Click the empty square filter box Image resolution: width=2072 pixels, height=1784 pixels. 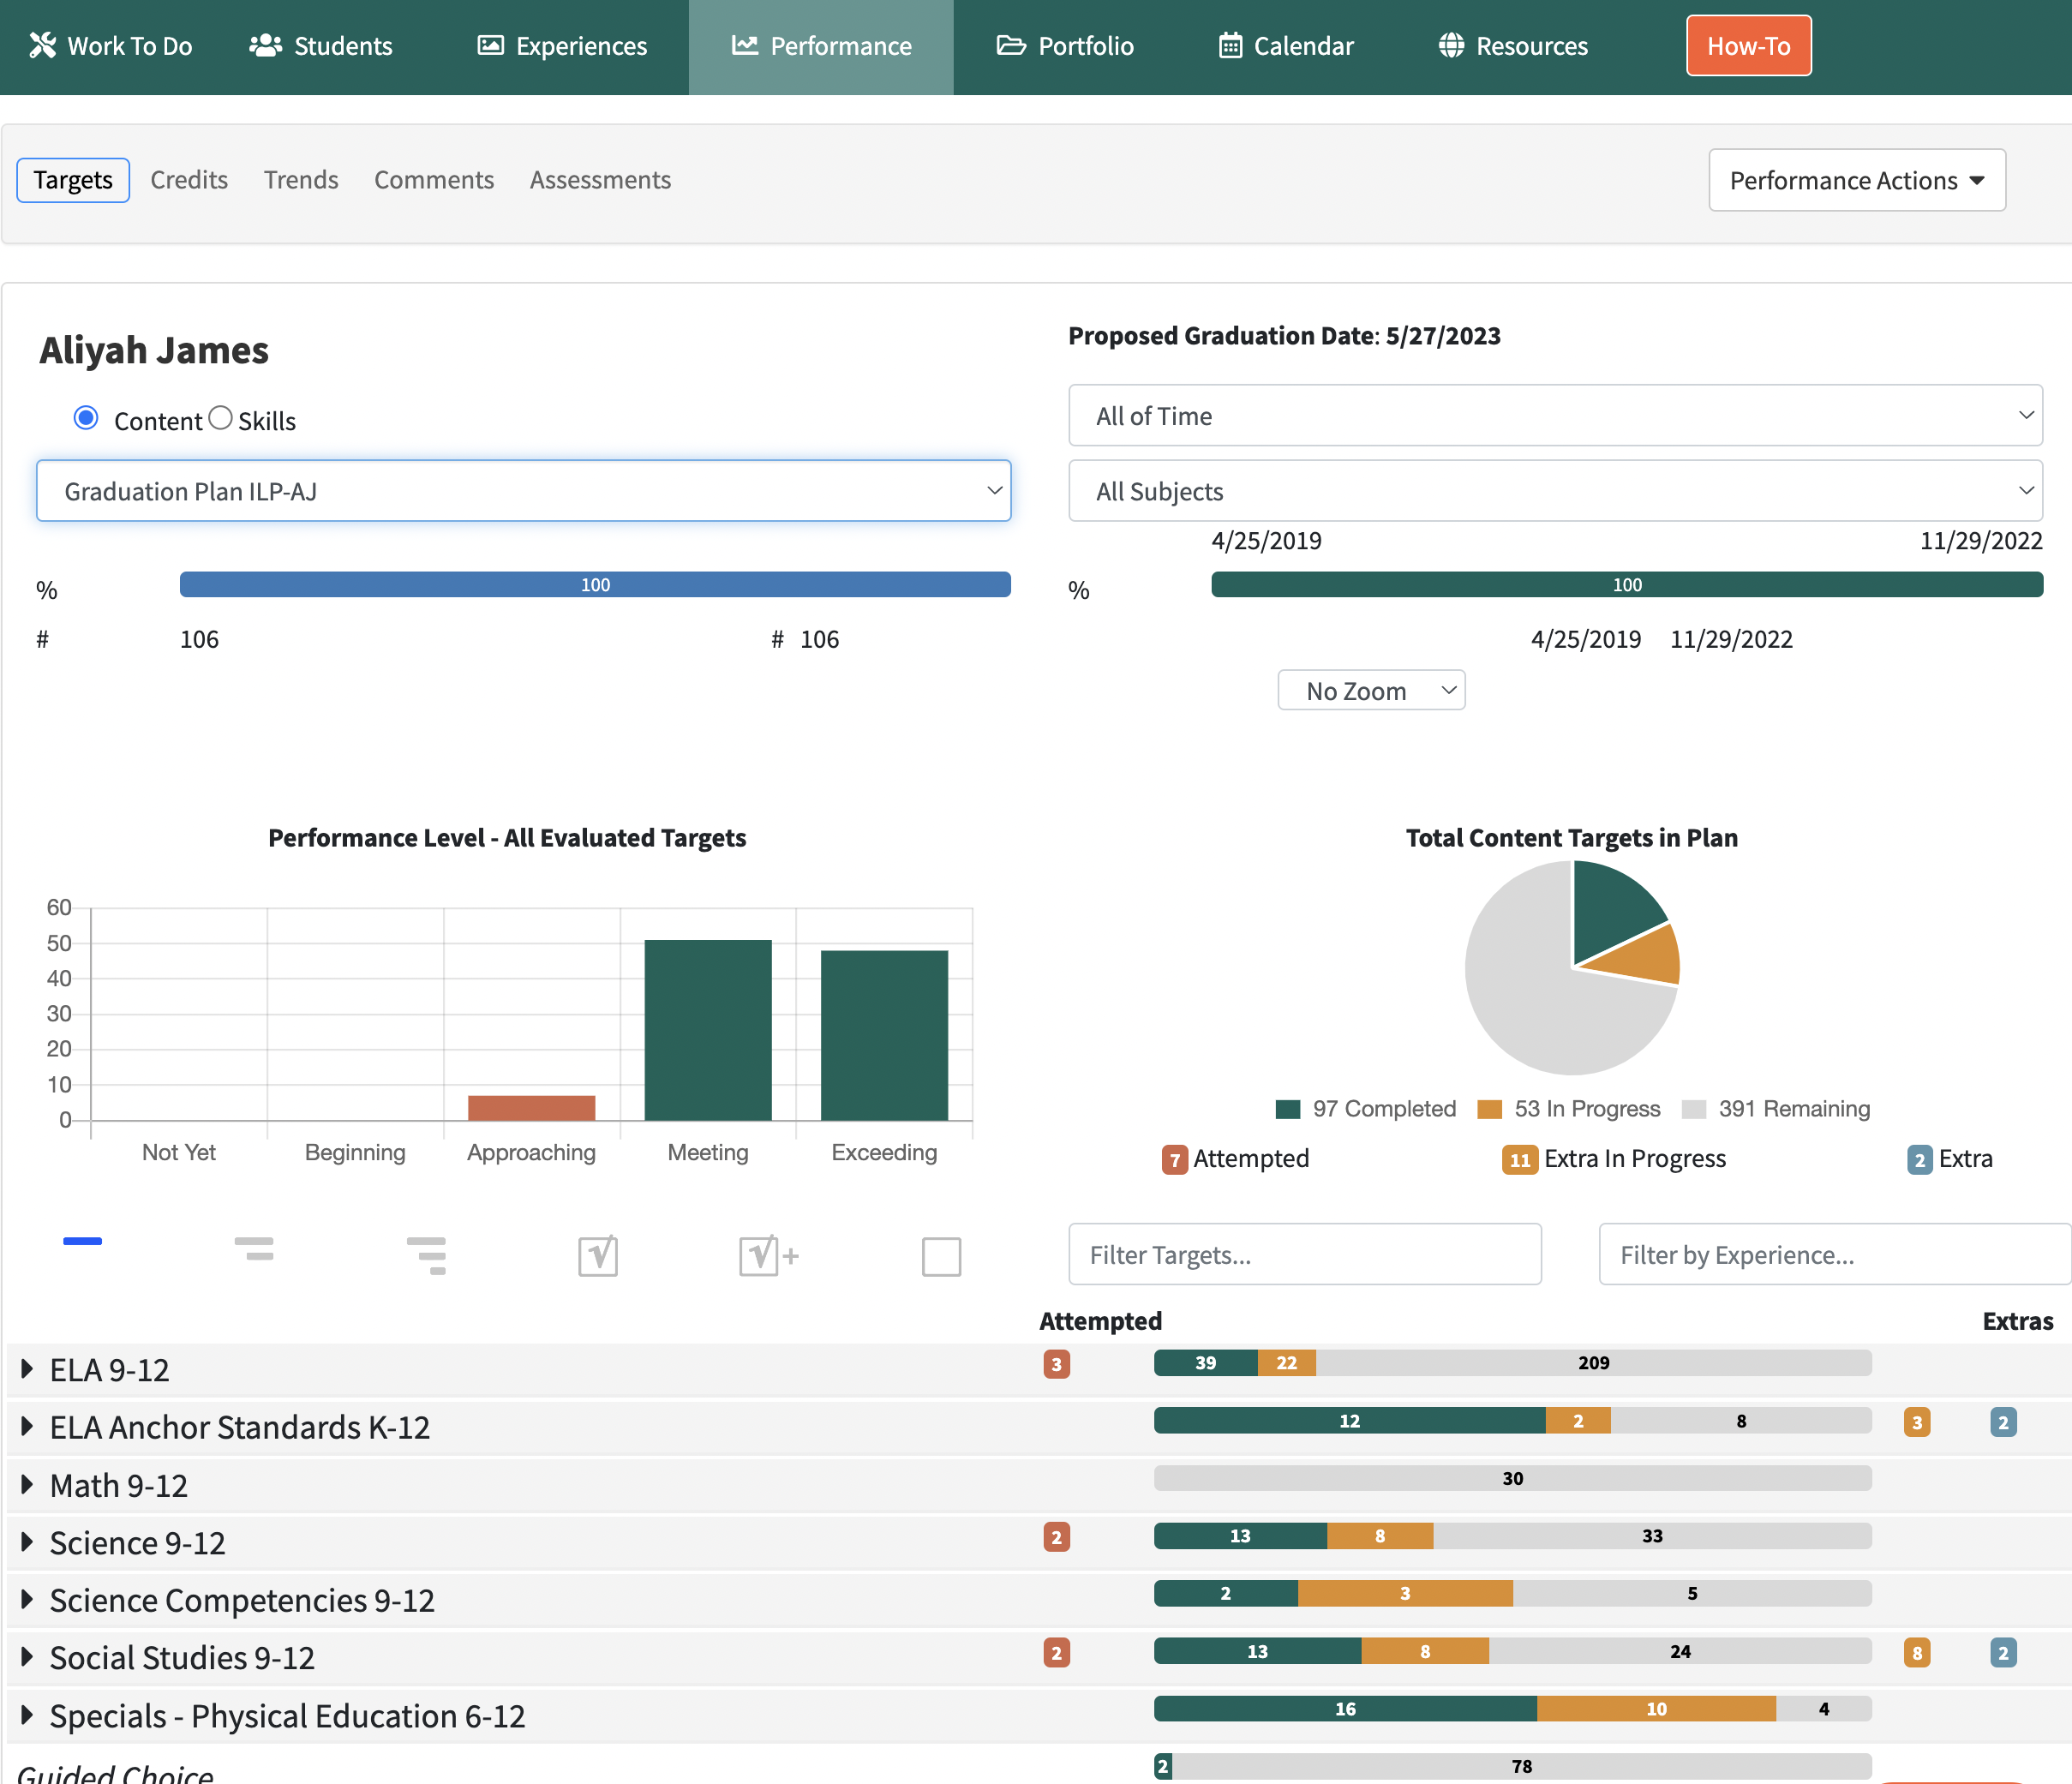click(x=941, y=1256)
